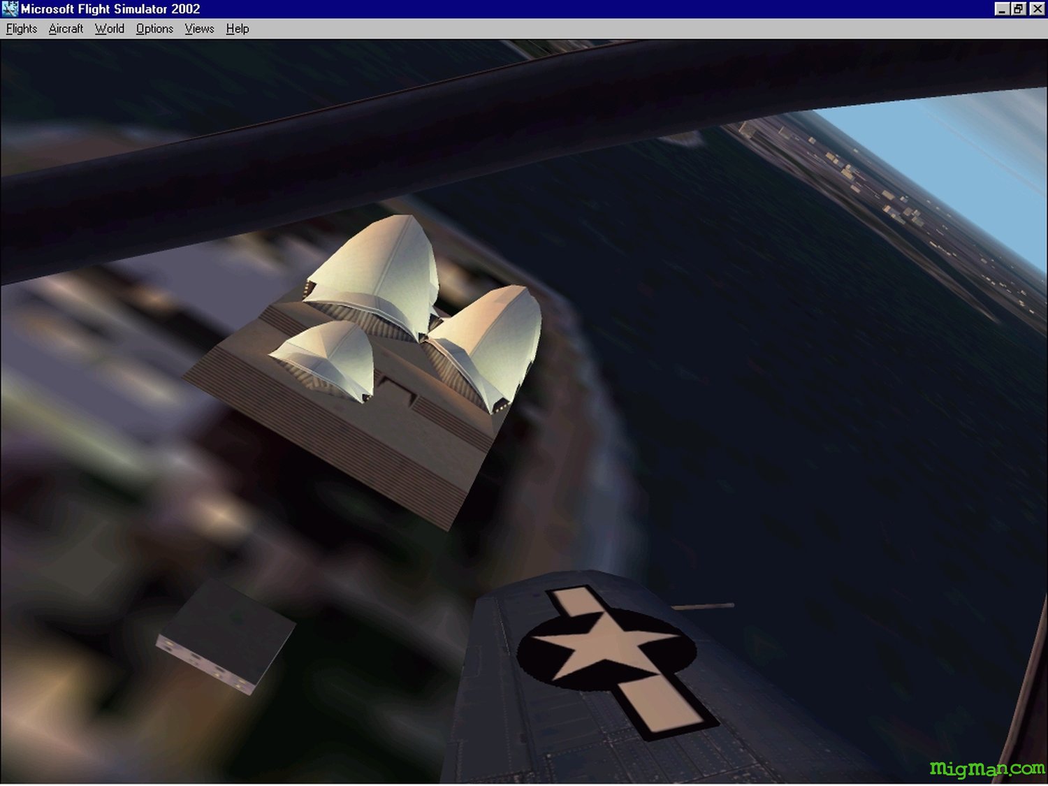1048x786 pixels.
Task: Open the Views menu
Action: (199, 29)
